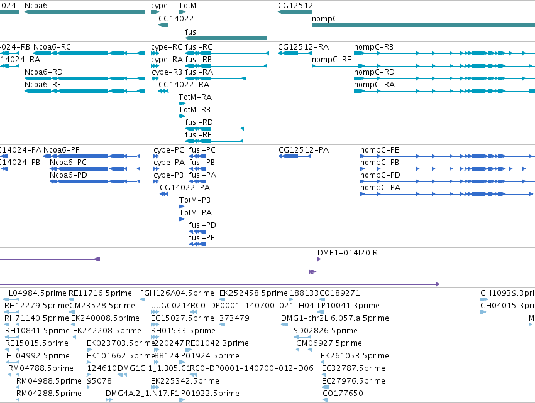The width and height of the screenshot is (535, 403).
Task: Select the RM04988.5prime EST label
Action: (49, 381)
